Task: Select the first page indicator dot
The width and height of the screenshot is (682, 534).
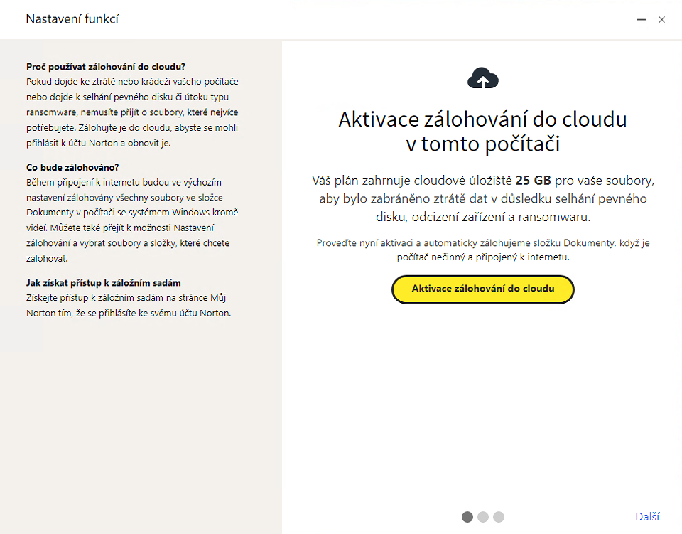Action: coord(467,517)
